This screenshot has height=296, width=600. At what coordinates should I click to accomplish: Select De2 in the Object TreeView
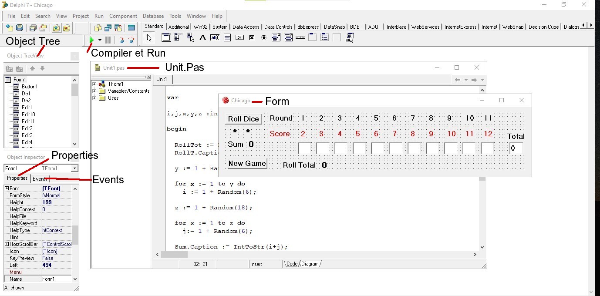pyautogui.click(x=26, y=101)
